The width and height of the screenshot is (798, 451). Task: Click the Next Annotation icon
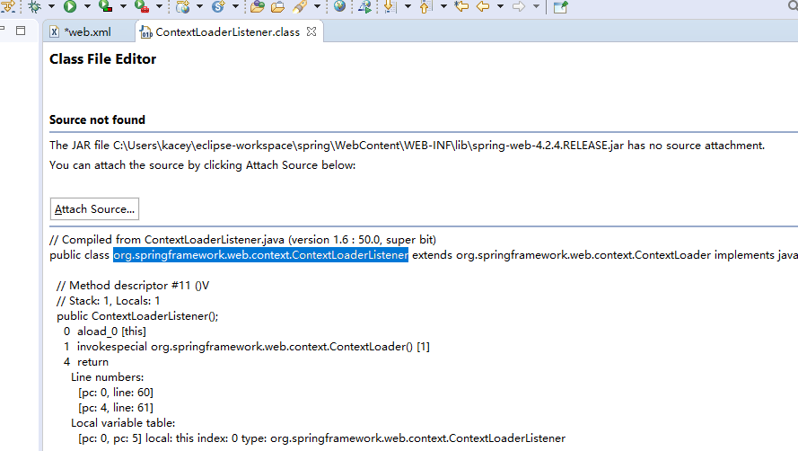(x=390, y=6)
